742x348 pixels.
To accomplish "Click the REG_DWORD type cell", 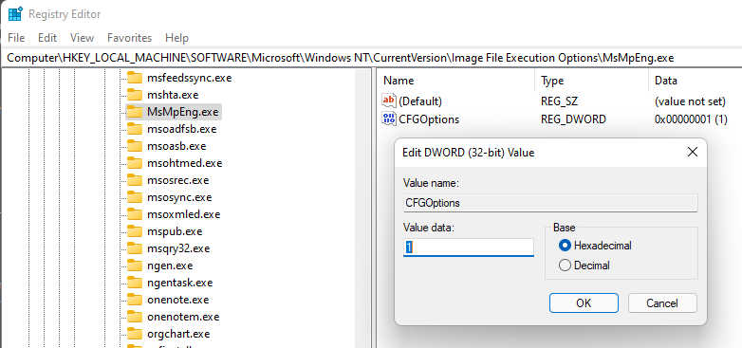I will click(x=573, y=119).
